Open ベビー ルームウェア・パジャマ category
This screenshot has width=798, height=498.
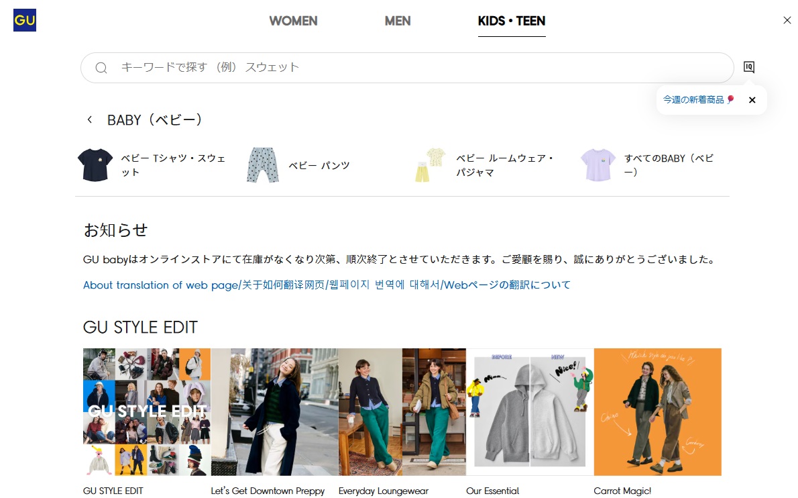pos(504,165)
